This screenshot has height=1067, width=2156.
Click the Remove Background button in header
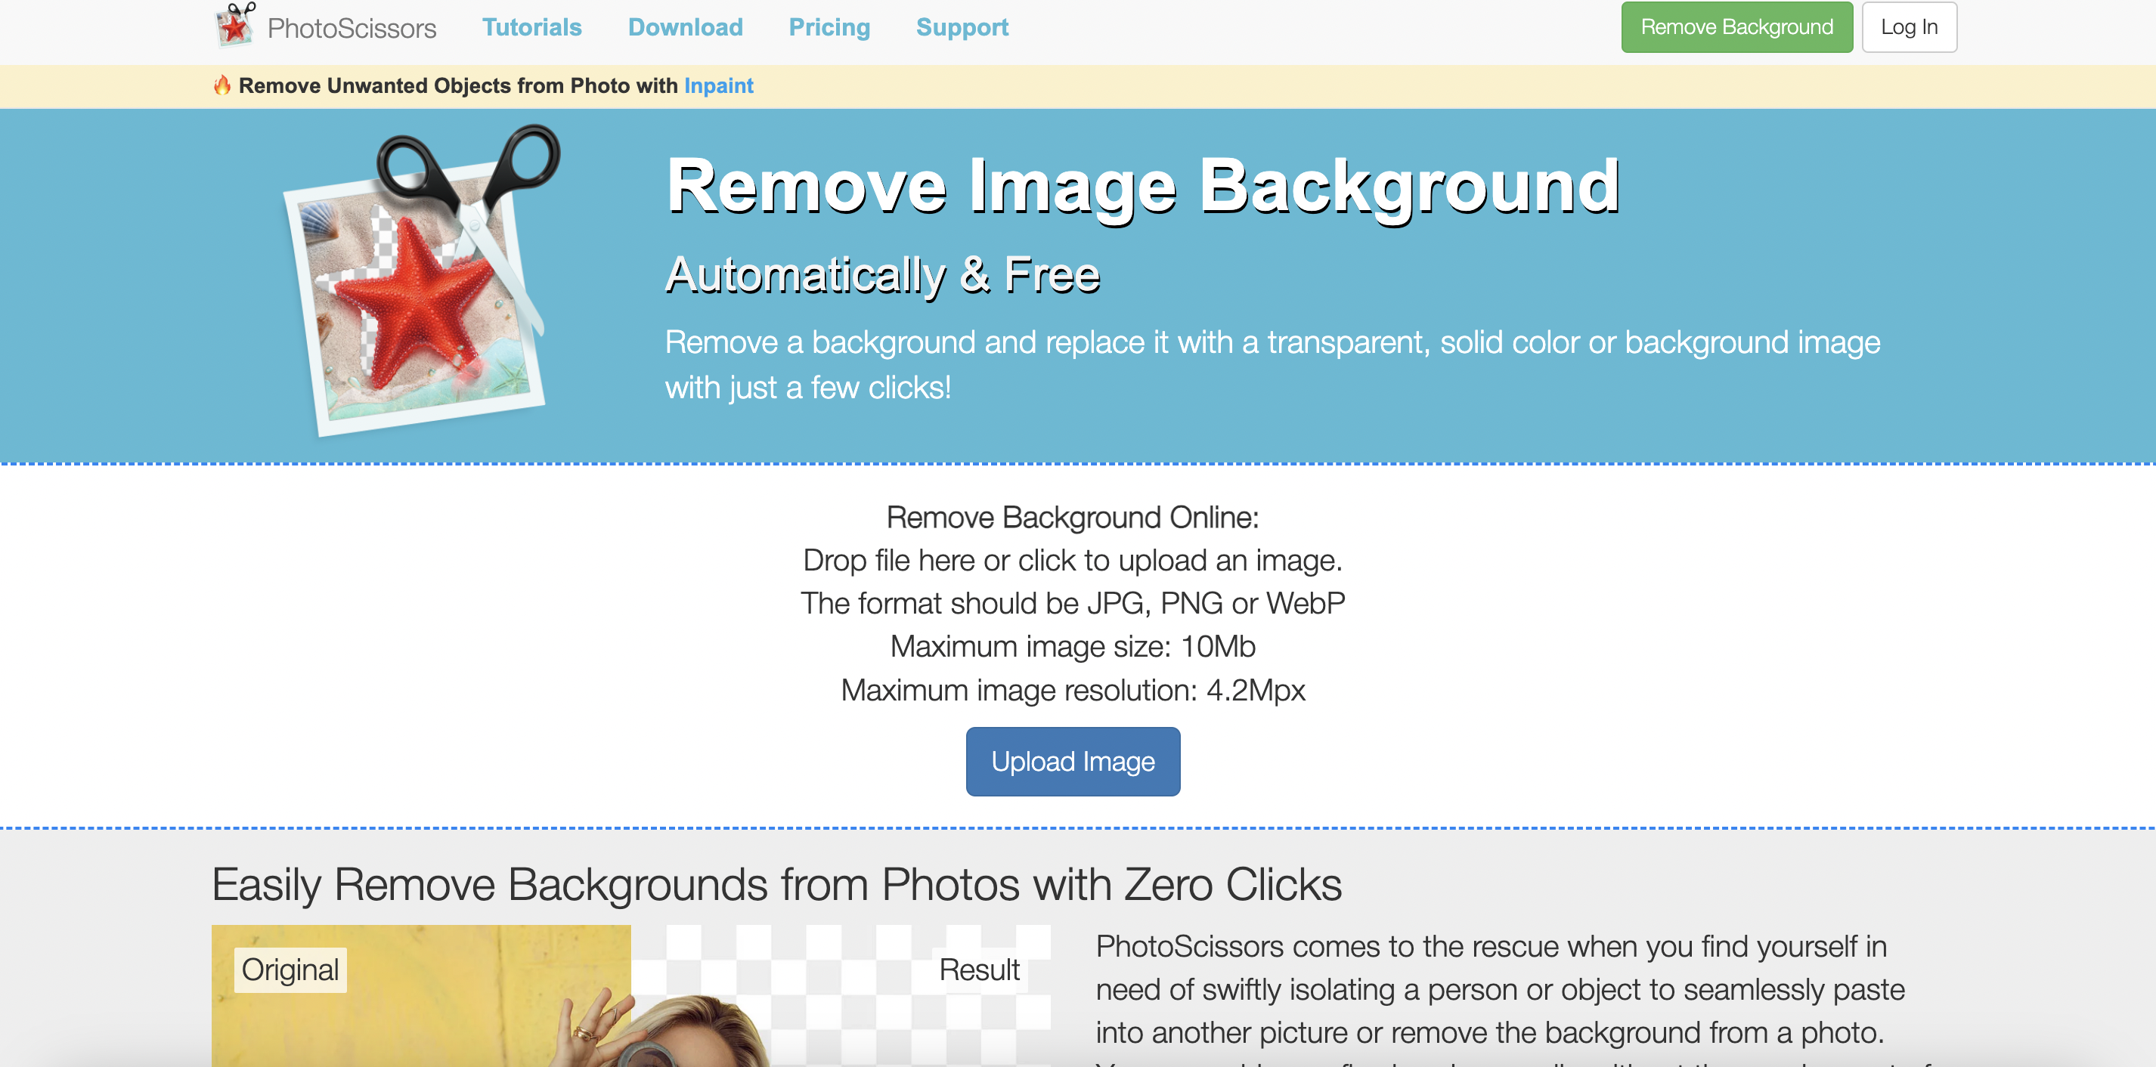[1736, 26]
